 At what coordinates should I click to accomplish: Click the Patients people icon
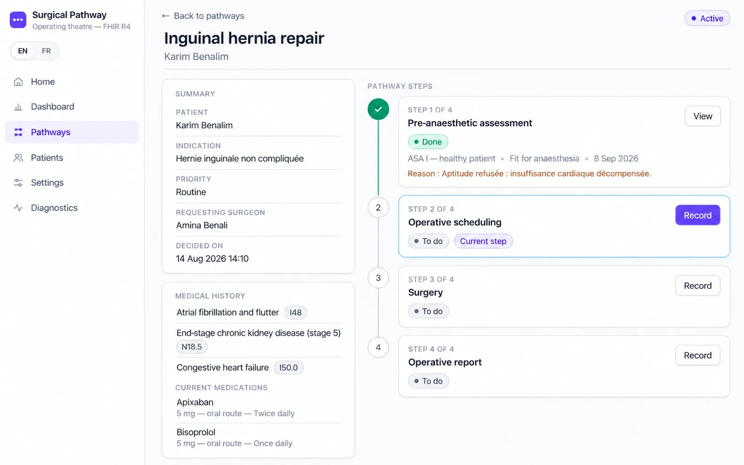[18, 158]
